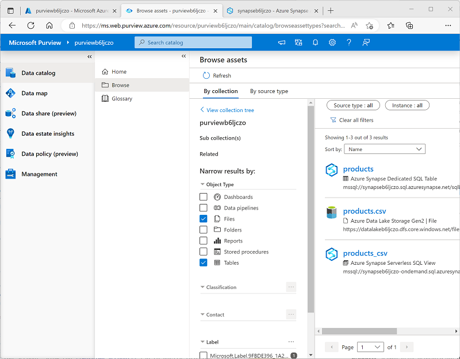Collapse the left navigation pane
The height and width of the screenshot is (359, 460).
(x=90, y=56)
